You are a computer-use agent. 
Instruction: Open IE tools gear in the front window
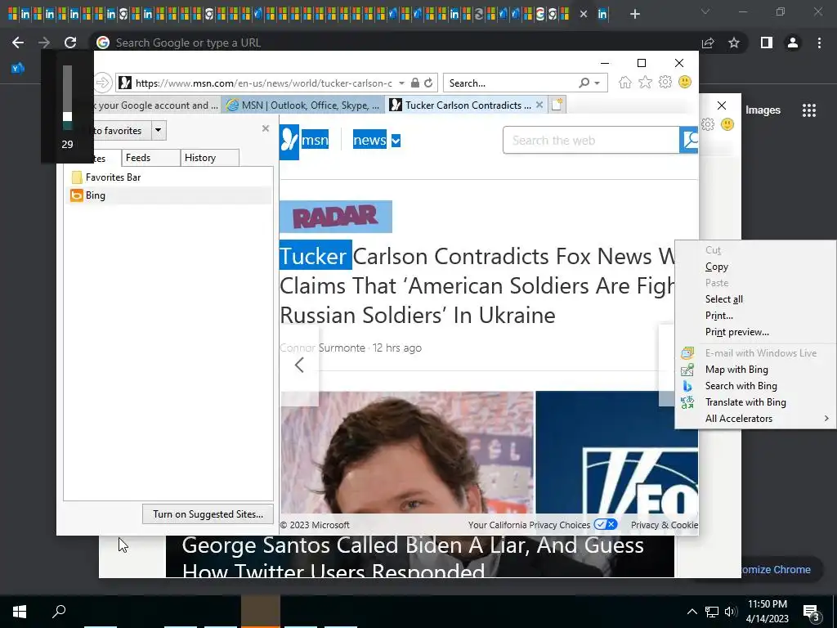pos(665,83)
